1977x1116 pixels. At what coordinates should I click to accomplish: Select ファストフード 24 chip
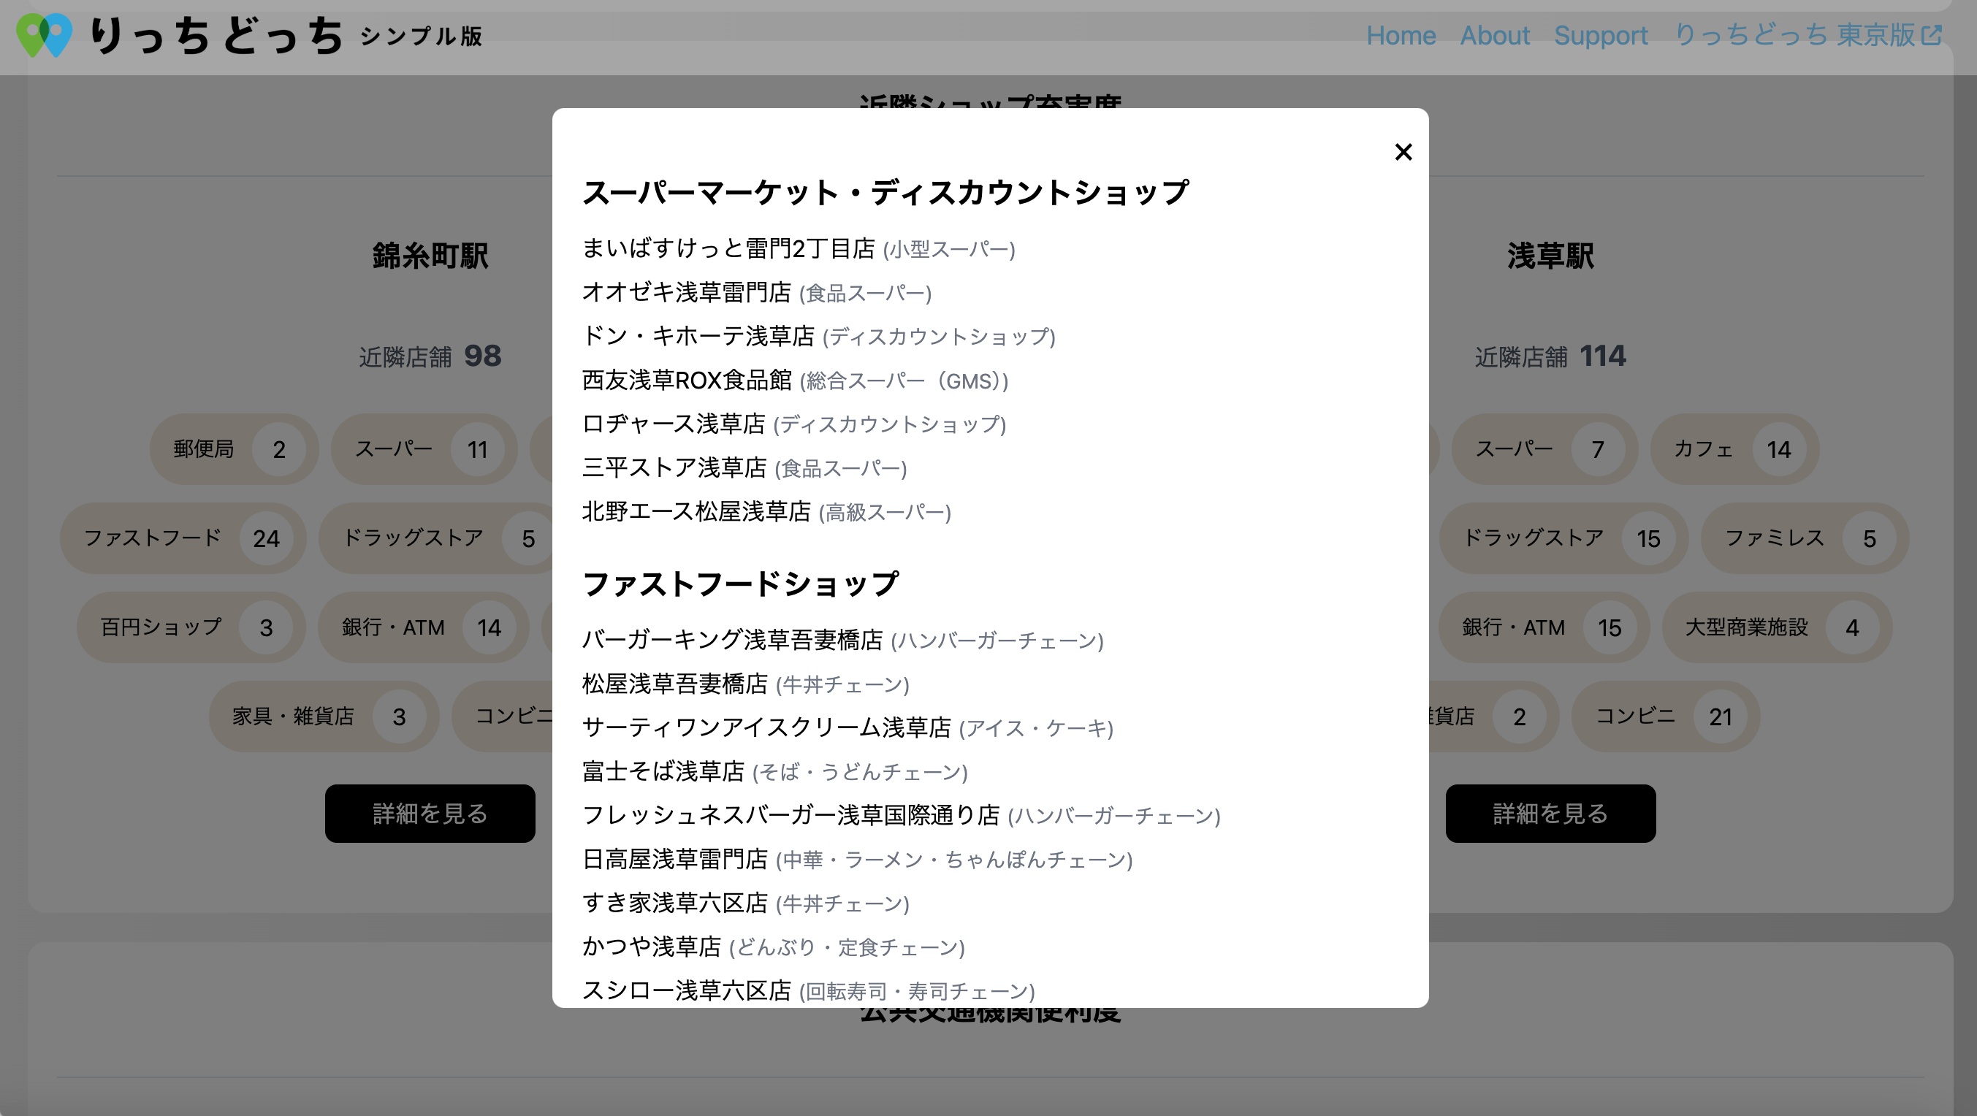tap(183, 538)
